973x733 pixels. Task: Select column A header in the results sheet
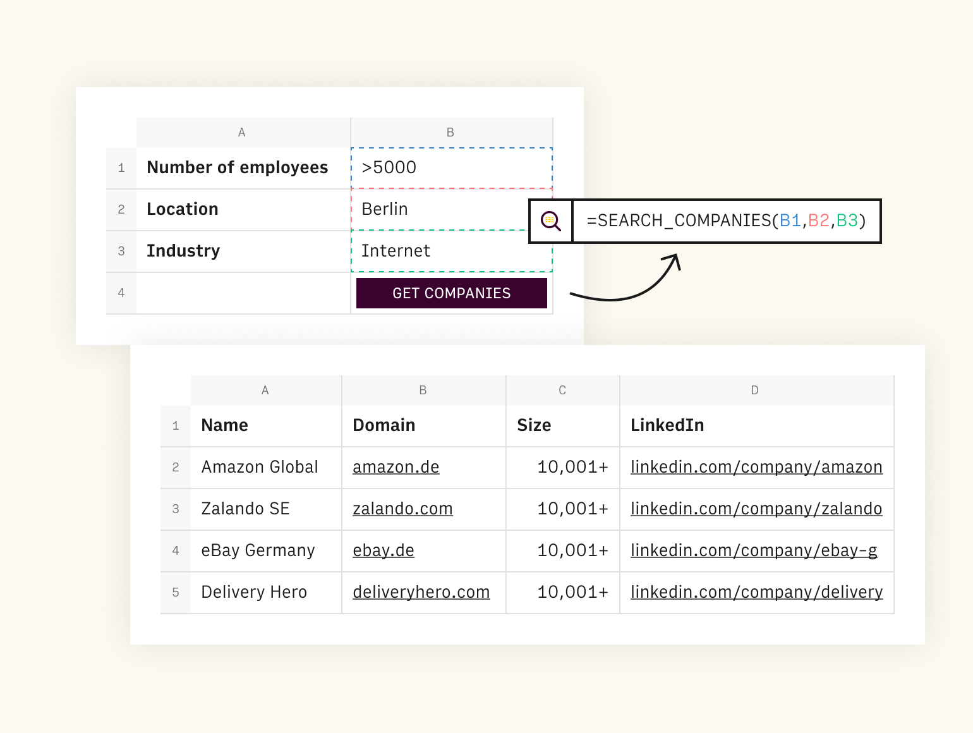266,391
